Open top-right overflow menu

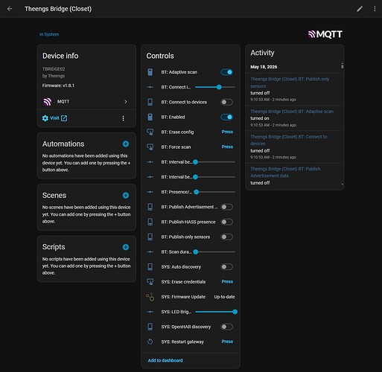(375, 9)
